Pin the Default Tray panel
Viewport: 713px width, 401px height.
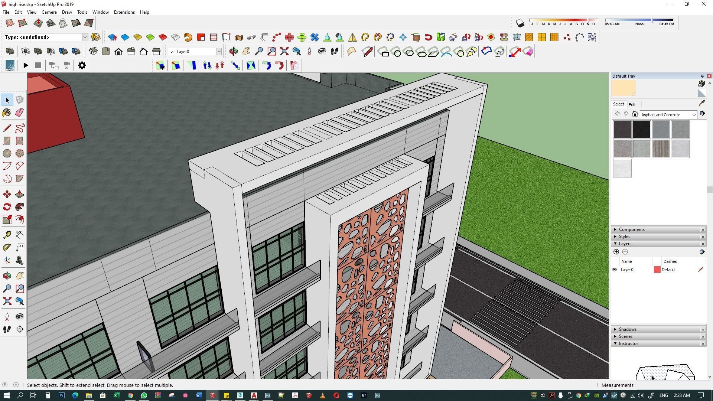coord(702,76)
